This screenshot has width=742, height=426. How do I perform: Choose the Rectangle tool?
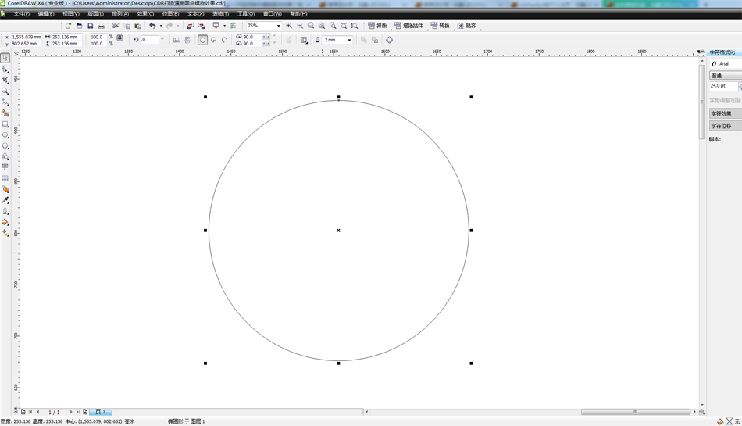(x=5, y=124)
